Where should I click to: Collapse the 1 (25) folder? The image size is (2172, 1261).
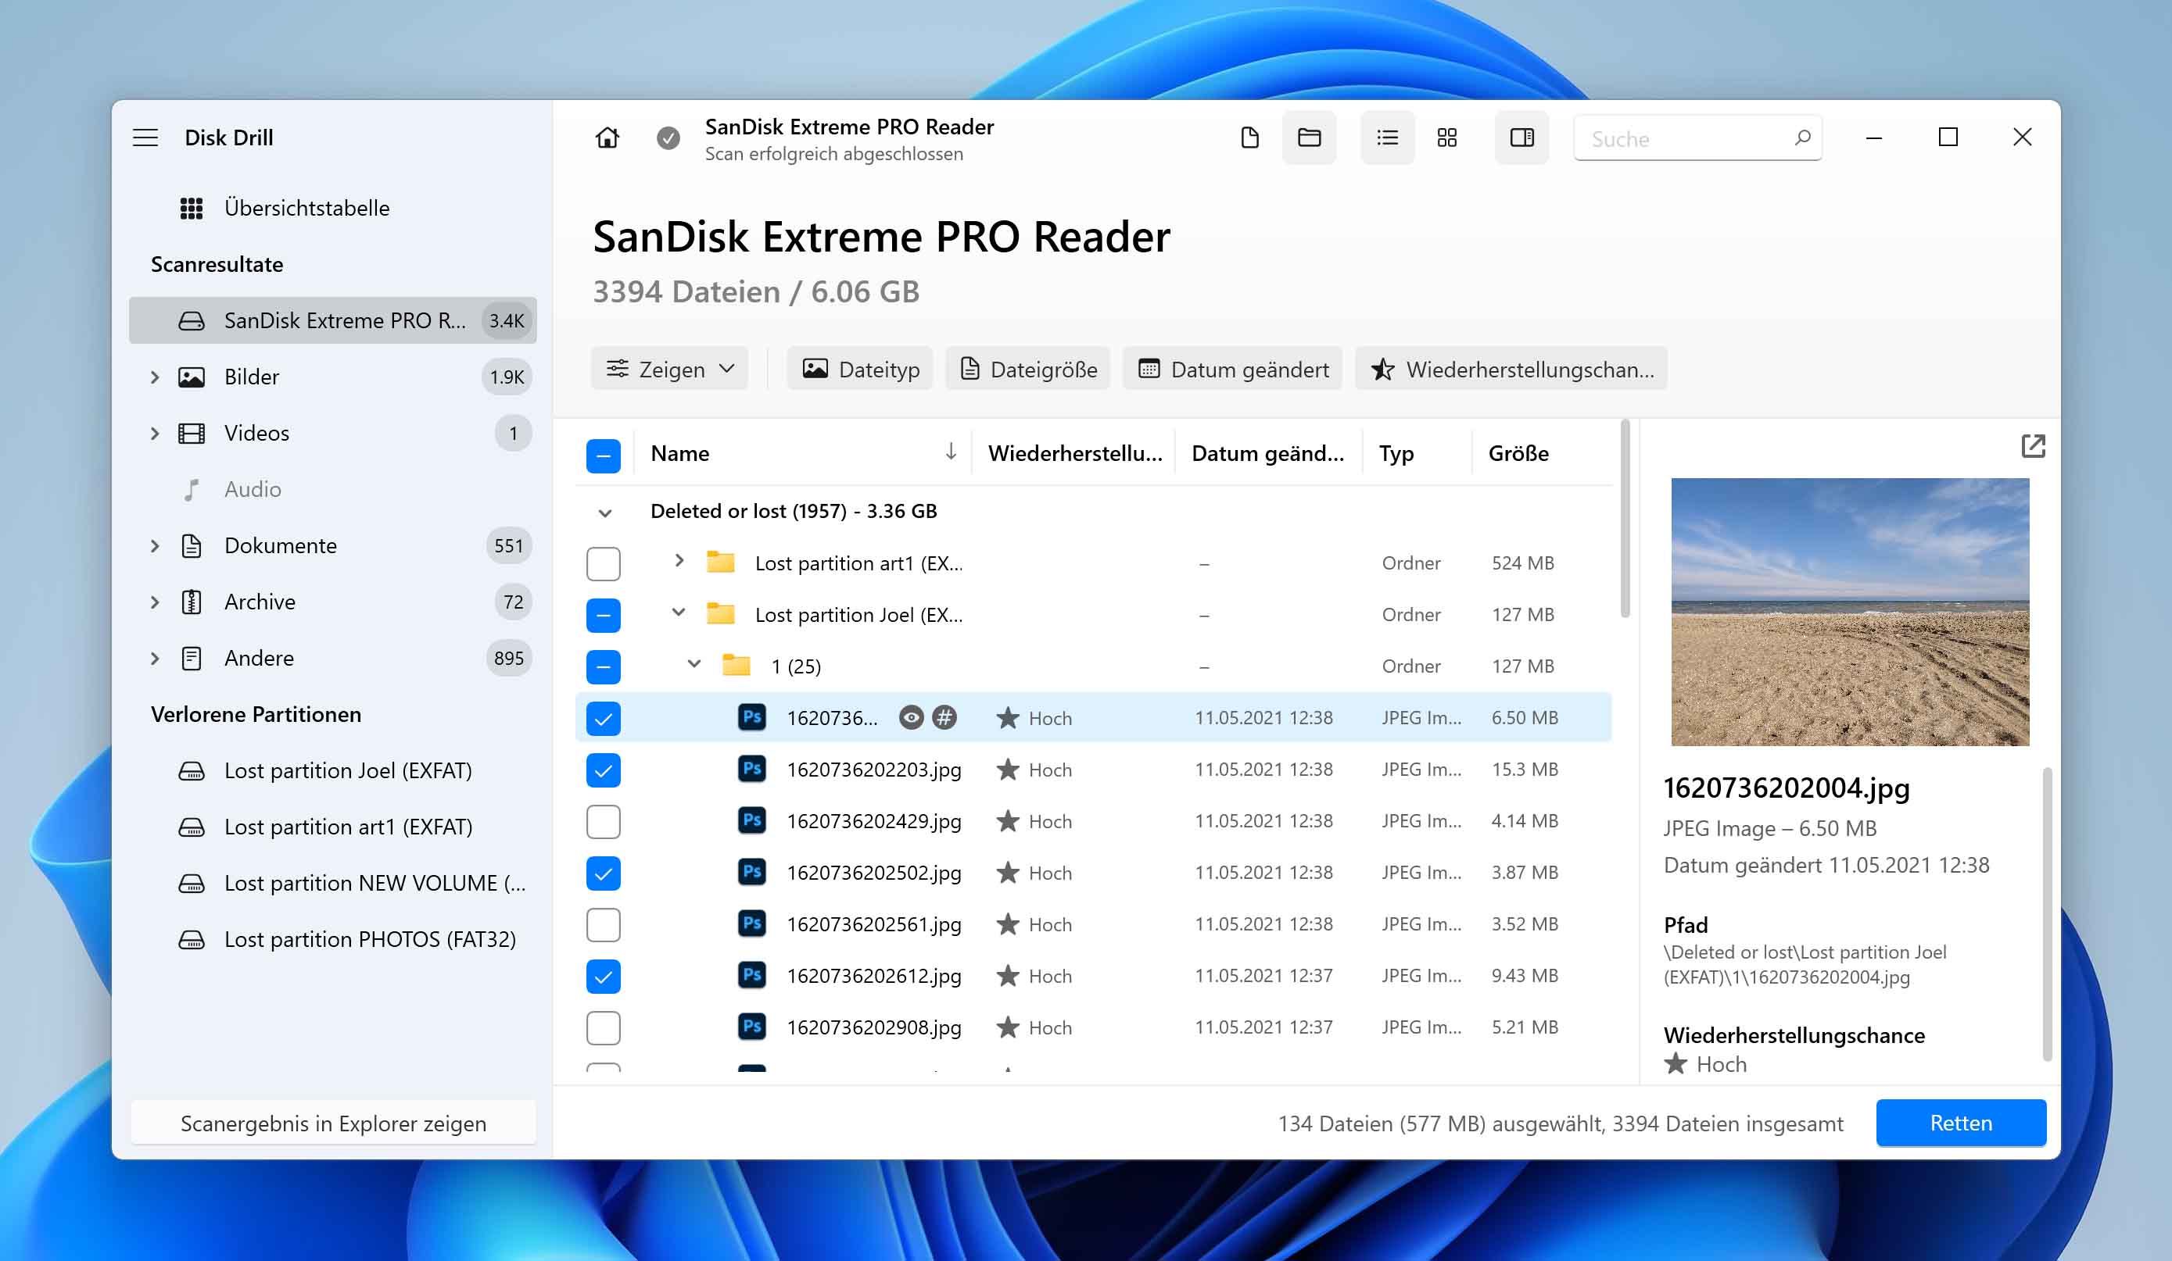click(x=694, y=664)
